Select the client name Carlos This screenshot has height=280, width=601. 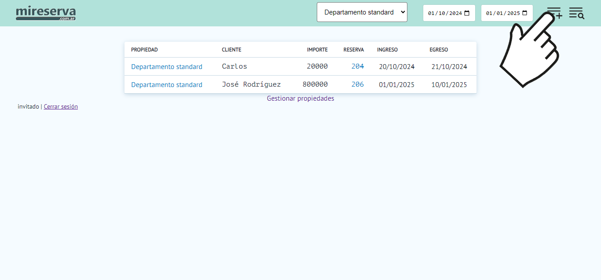(x=235, y=66)
